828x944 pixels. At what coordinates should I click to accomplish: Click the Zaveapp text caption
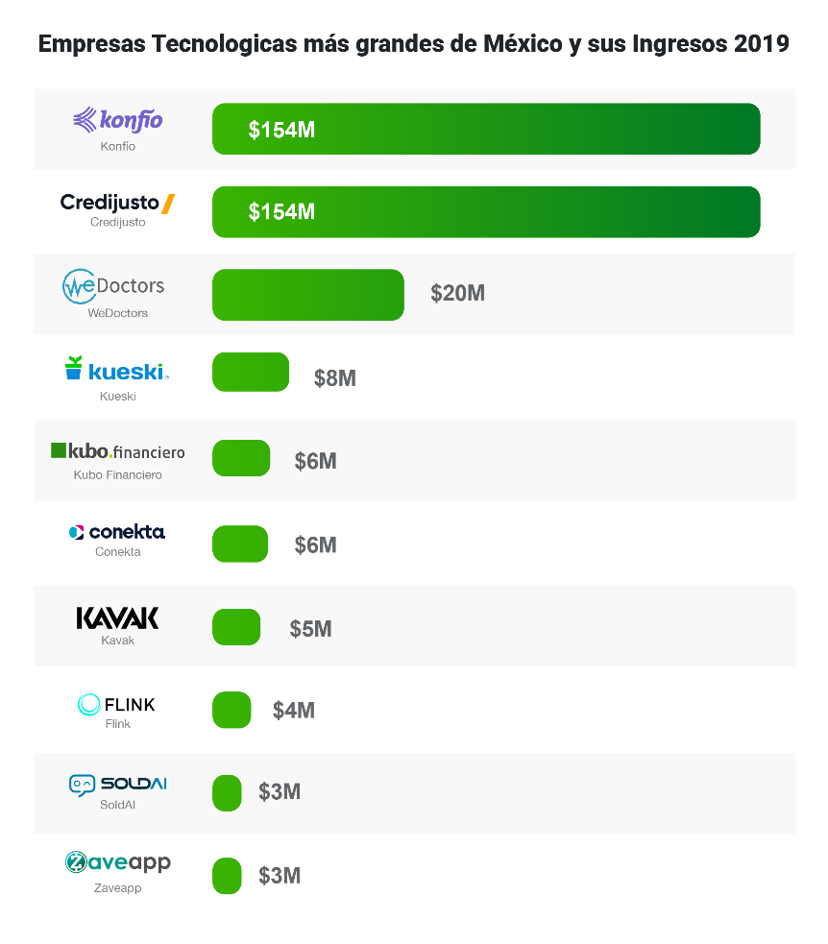pyautogui.click(x=117, y=888)
